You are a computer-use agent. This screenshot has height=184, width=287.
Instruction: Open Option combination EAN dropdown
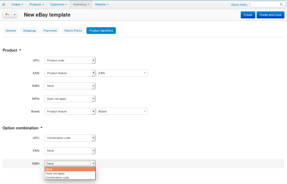point(70,151)
